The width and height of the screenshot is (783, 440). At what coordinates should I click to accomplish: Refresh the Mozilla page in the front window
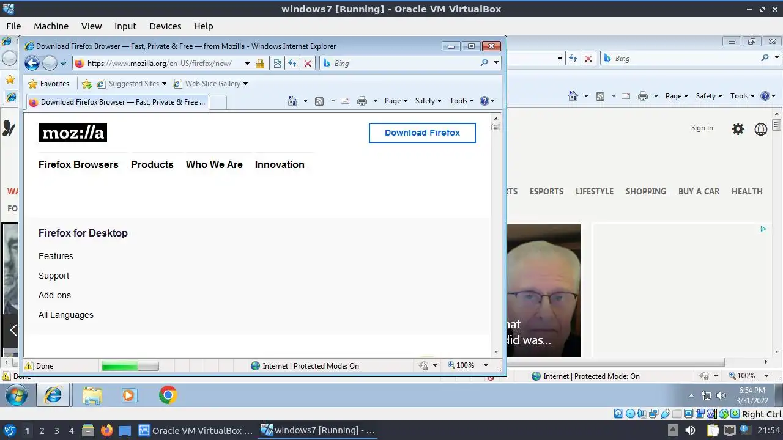292,63
